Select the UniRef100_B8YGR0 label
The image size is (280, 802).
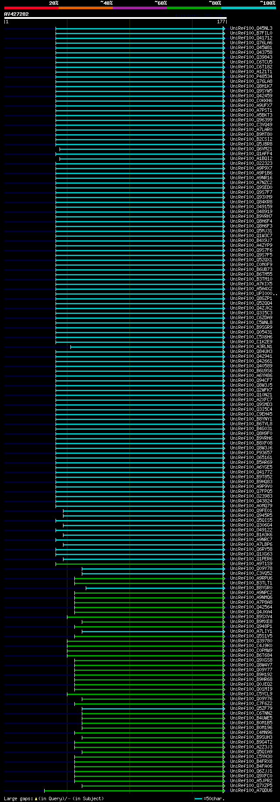(x=251, y=588)
